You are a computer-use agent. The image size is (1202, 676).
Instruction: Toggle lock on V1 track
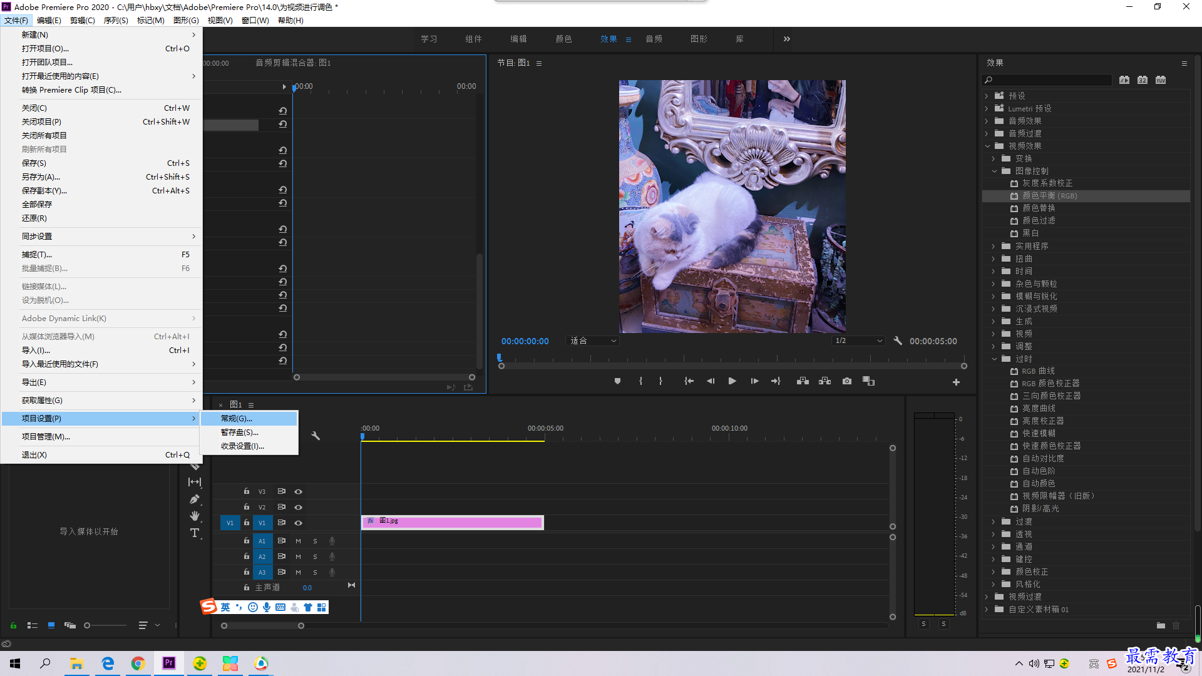(247, 522)
